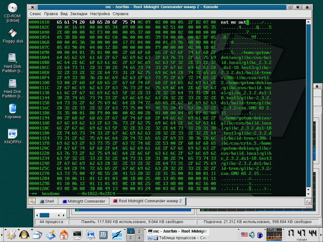Switch to the Midnight Commander session tab
The width and height of the screenshot is (323, 242).
(84, 201)
